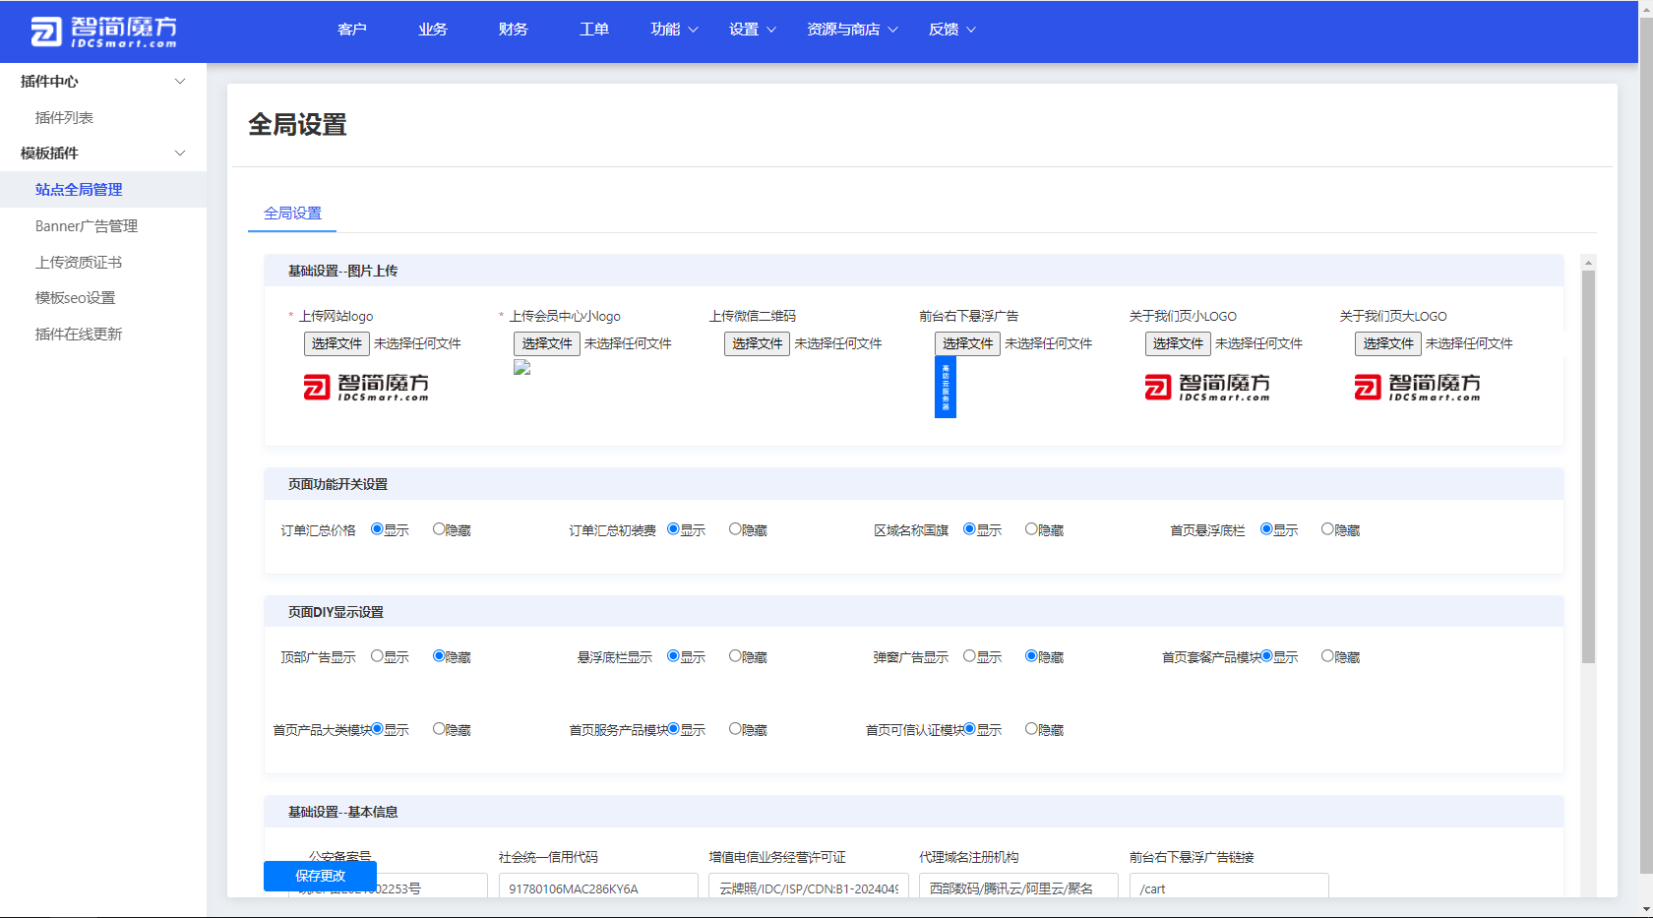Enable 显示 for 顶部广告显示

[376, 656]
